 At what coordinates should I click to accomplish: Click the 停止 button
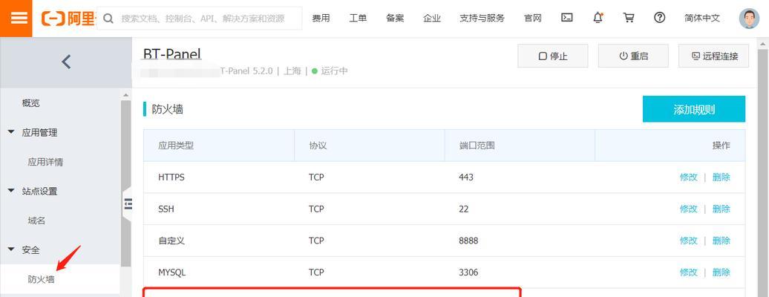553,56
